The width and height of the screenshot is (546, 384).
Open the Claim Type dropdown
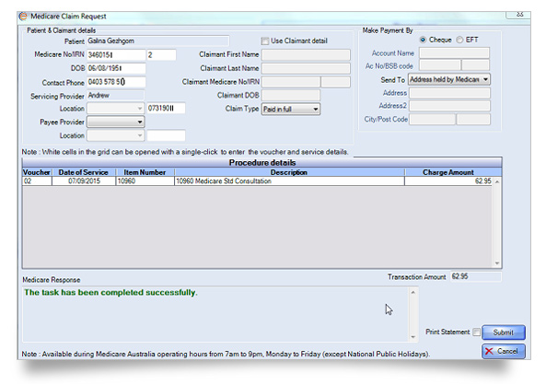pyautogui.click(x=291, y=109)
